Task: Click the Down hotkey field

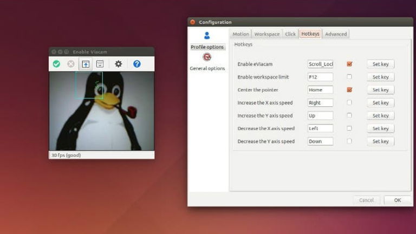Action: (320, 141)
